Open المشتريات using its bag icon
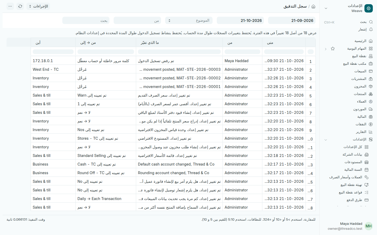Viewport: 377px width, 235px height. [x=370, y=79]
